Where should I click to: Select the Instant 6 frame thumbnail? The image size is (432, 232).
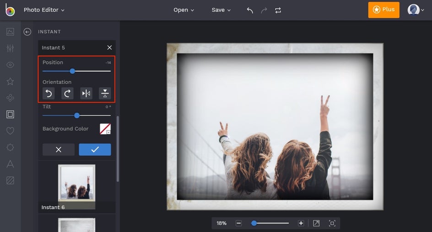click(x=76, y=187)
